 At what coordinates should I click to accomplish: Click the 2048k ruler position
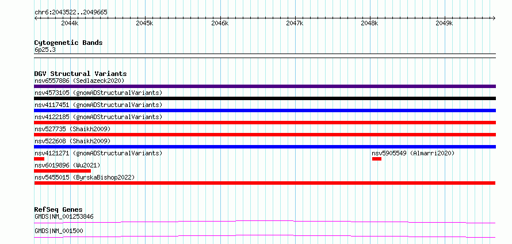pos(370,24)
